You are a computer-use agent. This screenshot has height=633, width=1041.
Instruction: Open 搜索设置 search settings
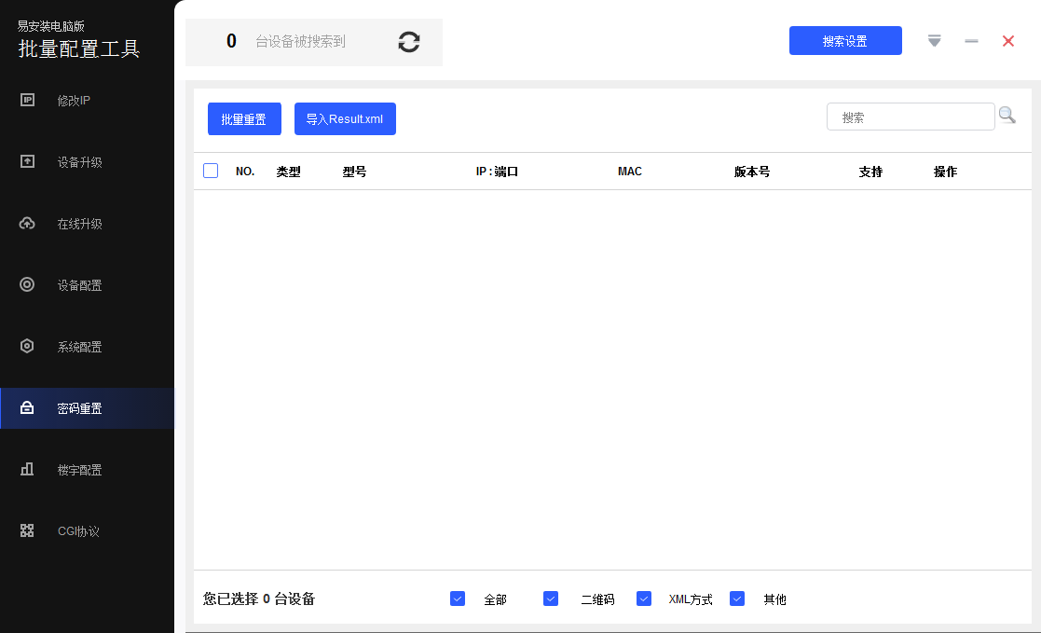click(845, 41)
